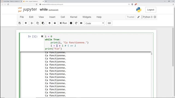Click the Python logo icon
The width and height of the screenshot is (175, 98).
(139, 10)
